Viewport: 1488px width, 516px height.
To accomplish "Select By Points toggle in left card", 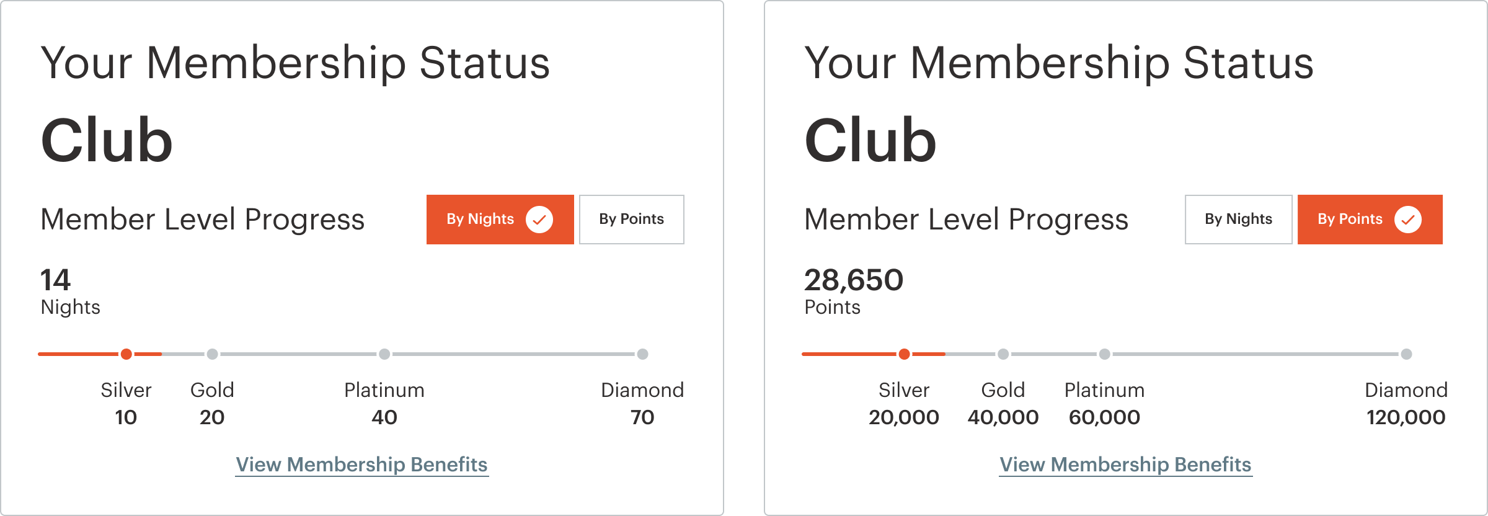I will pyautogui.click(x=631, y=220).
